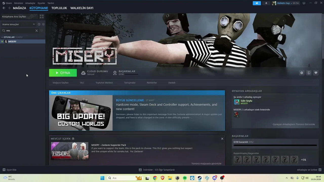Open the Rehberler link
Viewport: 324px width, 182px height.
(x=152, y=83)
